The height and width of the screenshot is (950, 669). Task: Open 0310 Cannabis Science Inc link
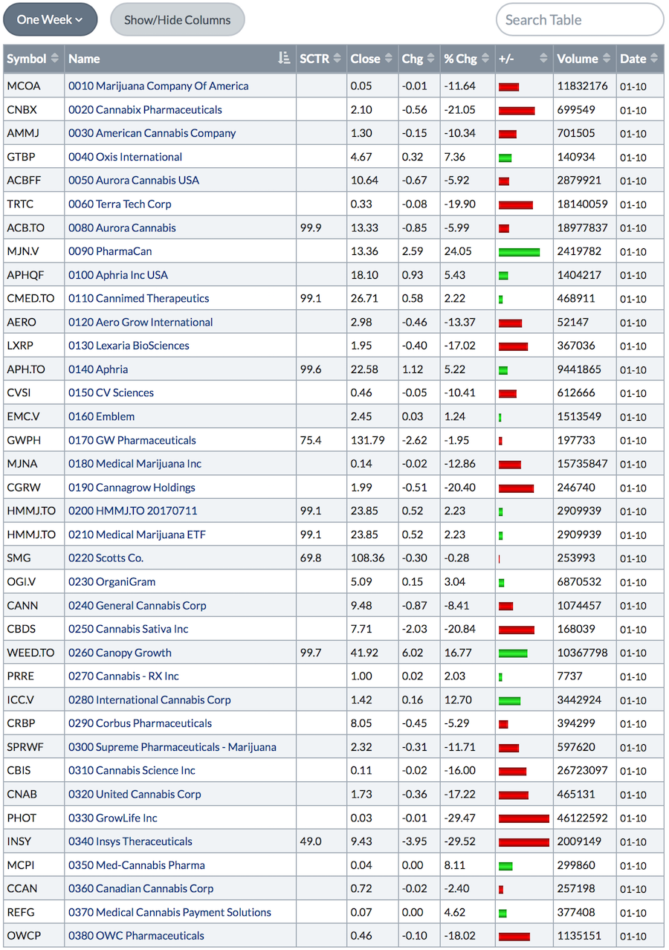(132, 771)
